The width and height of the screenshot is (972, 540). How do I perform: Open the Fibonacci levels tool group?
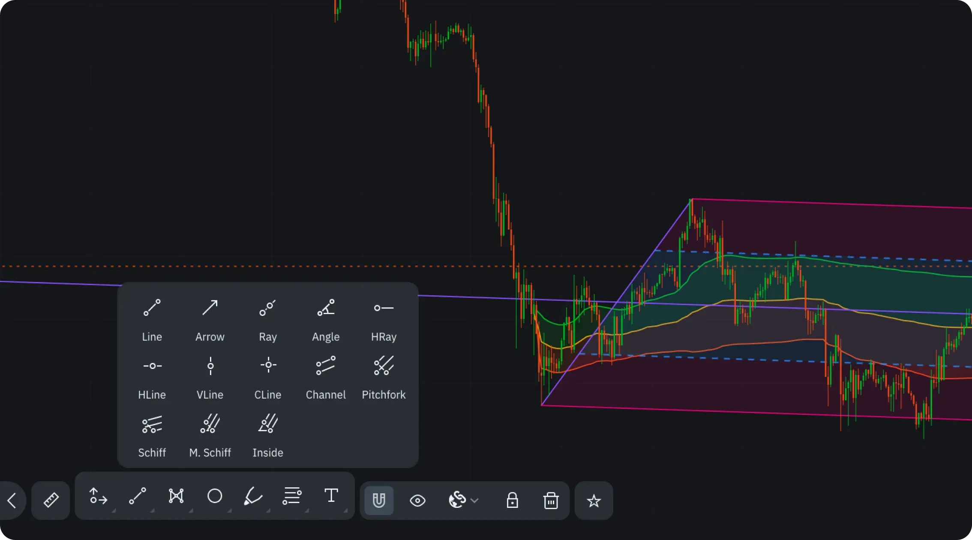(292, 496)
